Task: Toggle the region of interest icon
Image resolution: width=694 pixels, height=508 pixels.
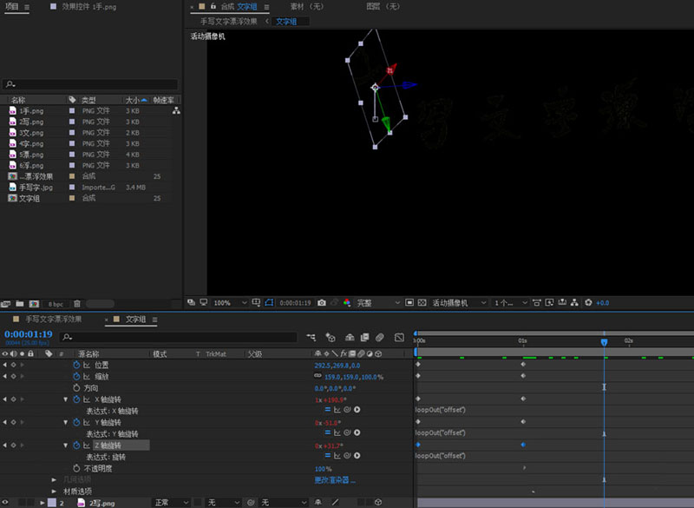Action: (x=409, y=302)
